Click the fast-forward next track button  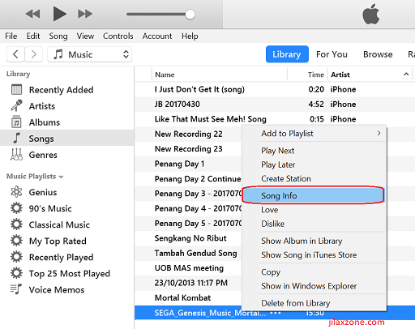[x=85, y=14]
